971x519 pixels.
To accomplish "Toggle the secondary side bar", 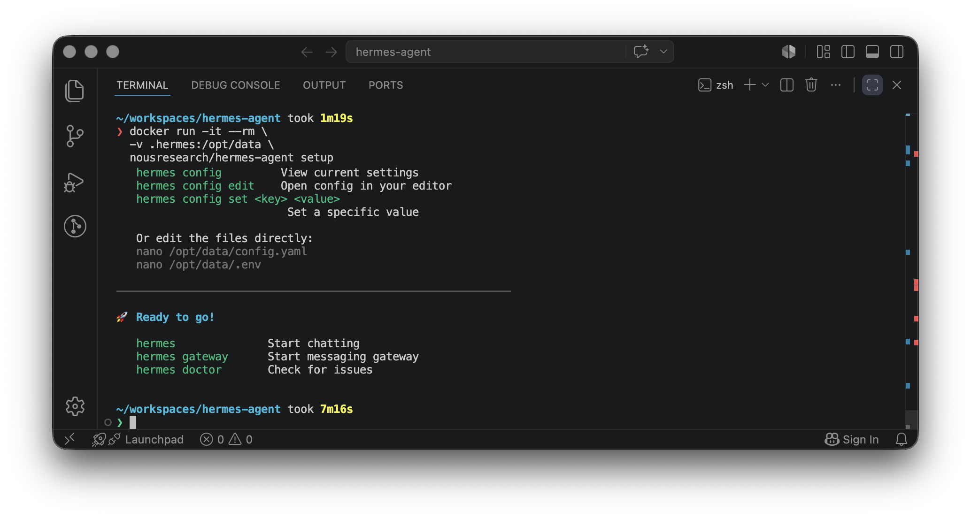I will click(897, 52).
